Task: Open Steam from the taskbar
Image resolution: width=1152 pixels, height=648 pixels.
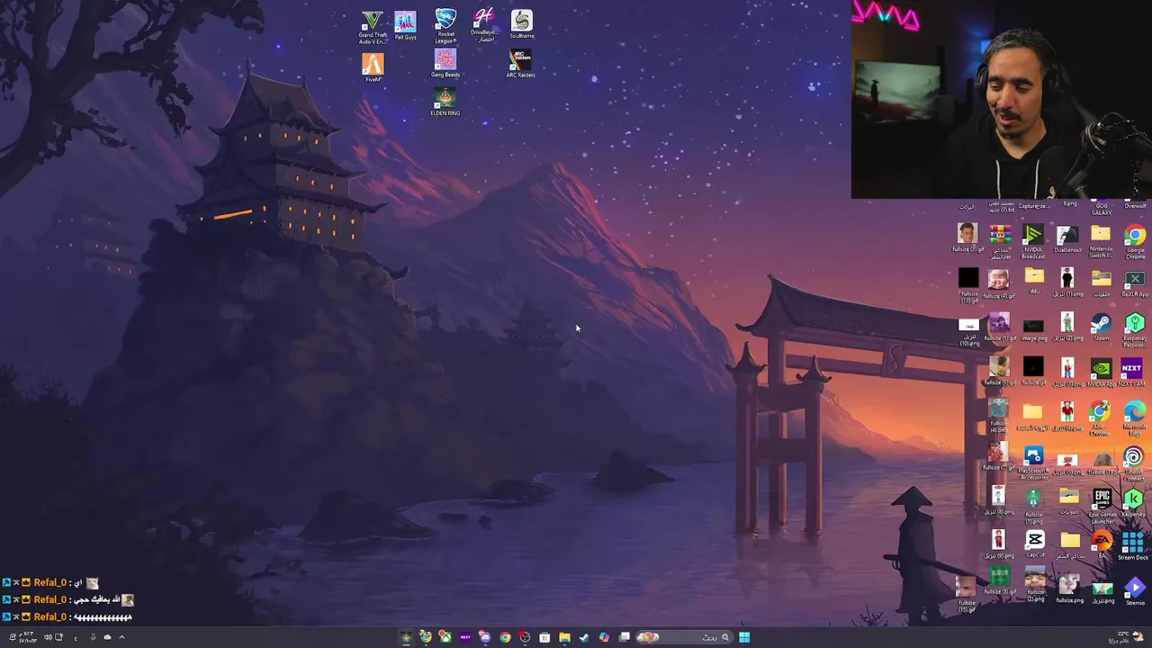Action: pos(584,637)
